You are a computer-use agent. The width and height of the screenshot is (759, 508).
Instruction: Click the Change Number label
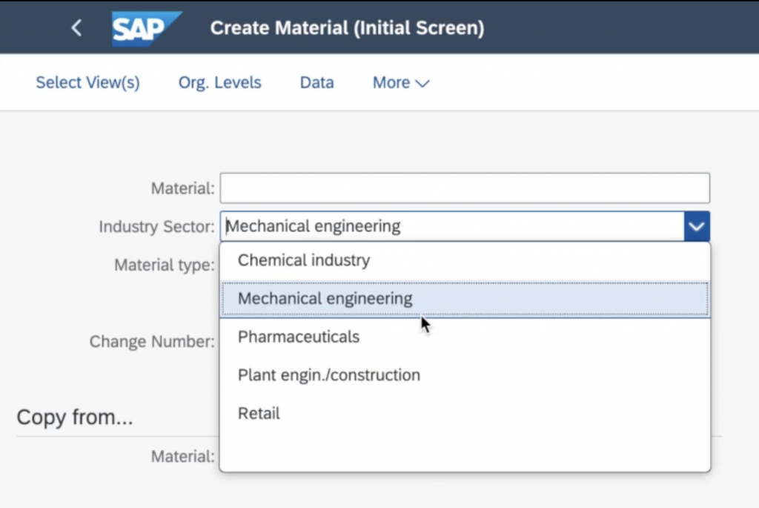(152, 341)
